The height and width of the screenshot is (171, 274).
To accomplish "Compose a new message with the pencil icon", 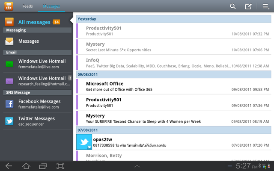I will (248, 6).
